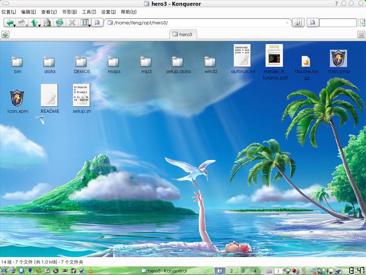Image resolution: width=366 pixels, height=275 pixels.
Task: Click the printer icon in system tray
Action: [269, 271]
